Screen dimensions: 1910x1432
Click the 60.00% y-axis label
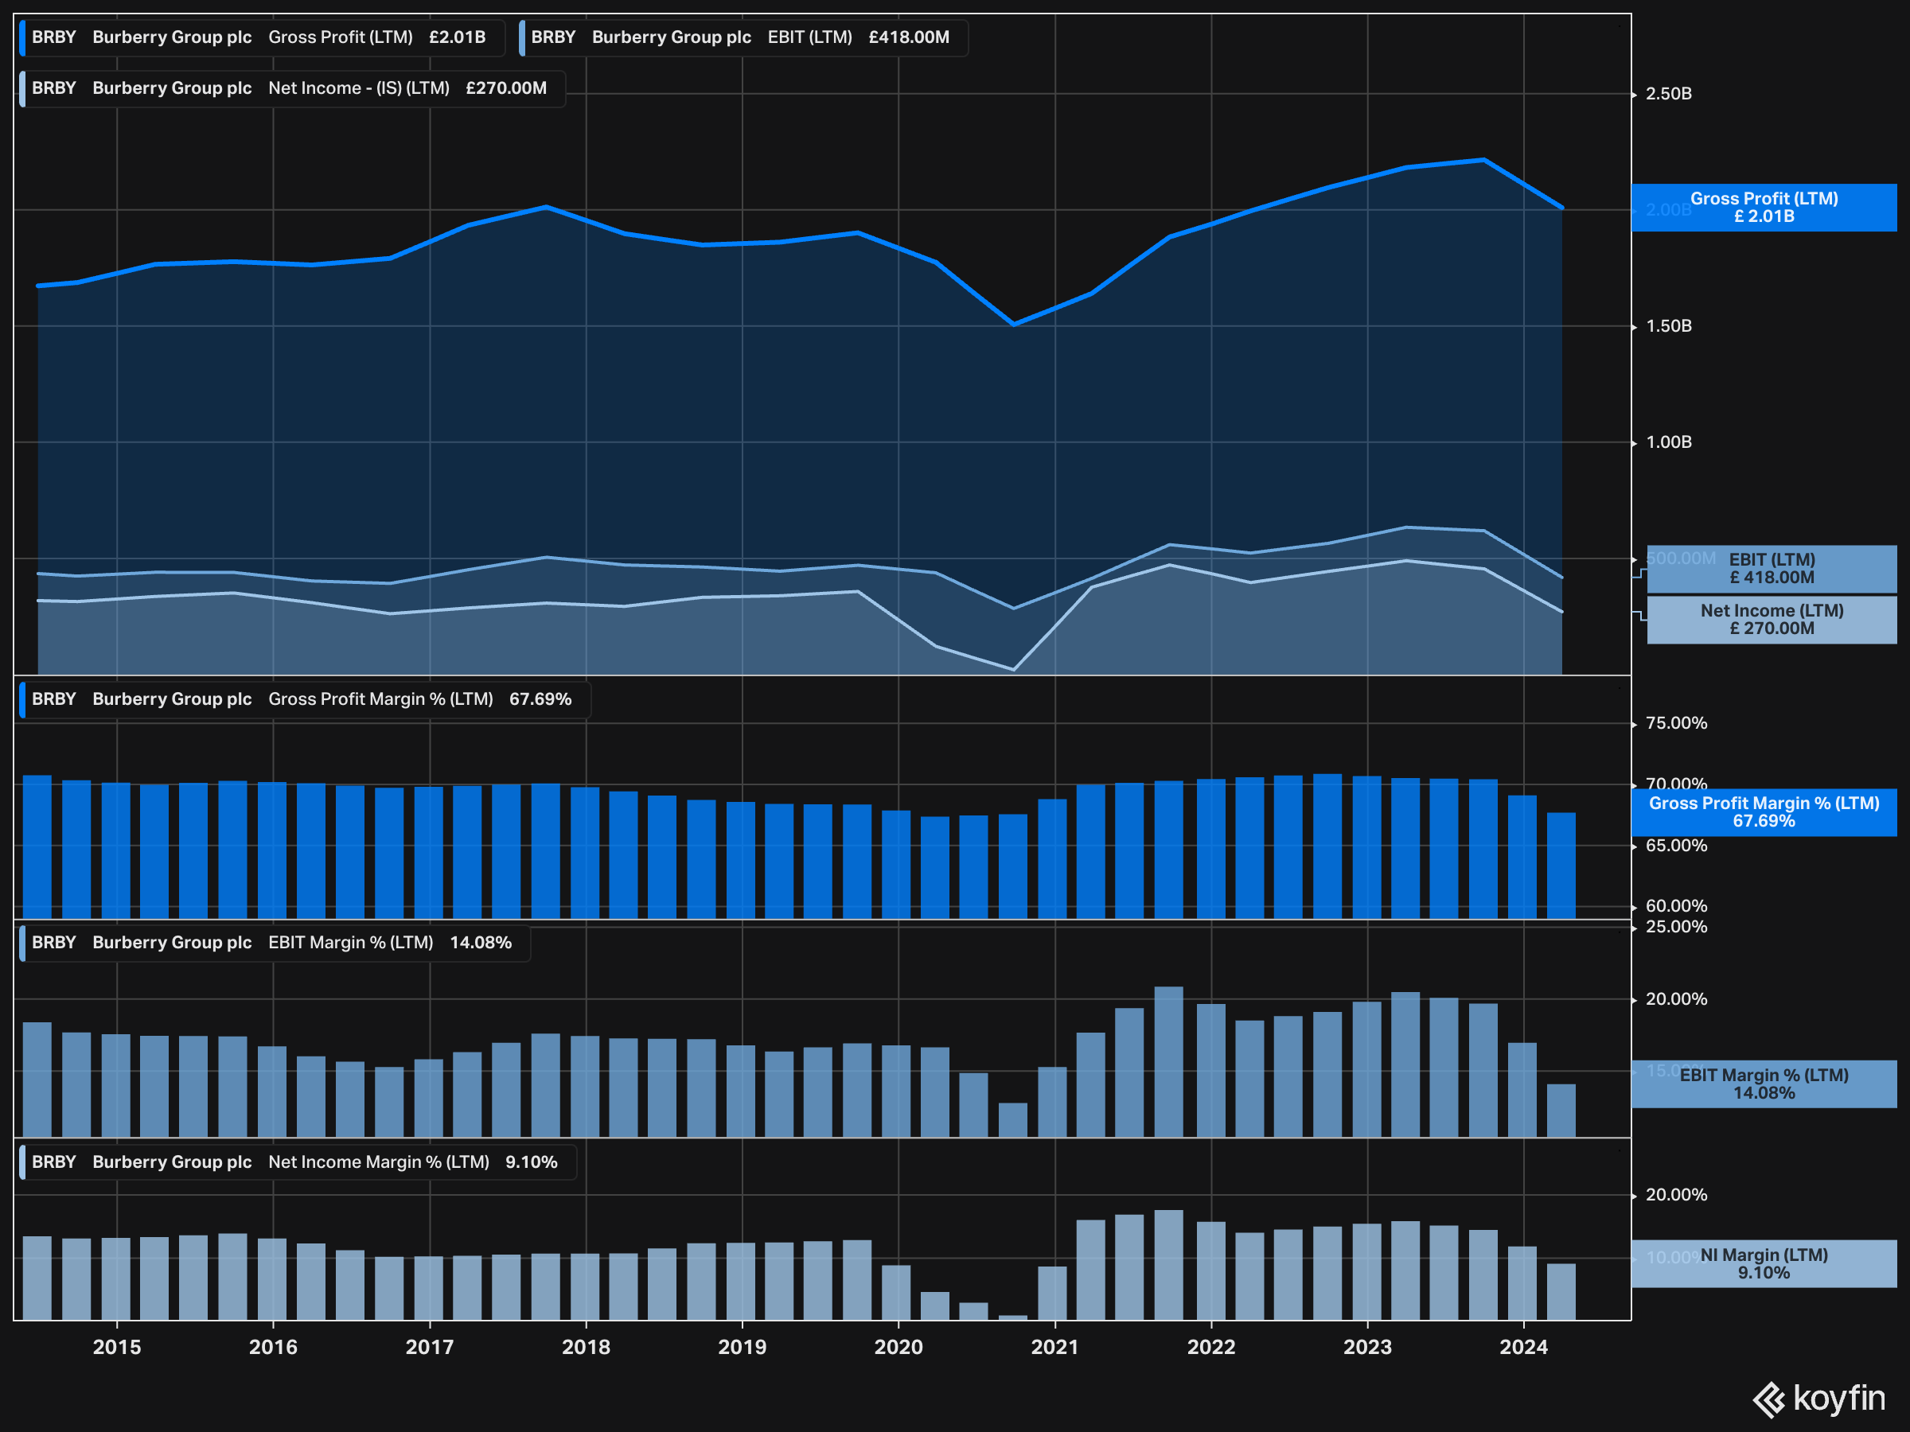[1676, 906]
